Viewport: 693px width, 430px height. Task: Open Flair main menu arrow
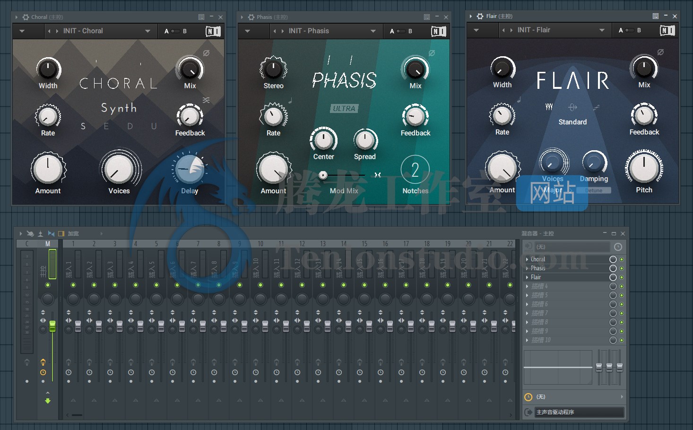tap(476, 30)
